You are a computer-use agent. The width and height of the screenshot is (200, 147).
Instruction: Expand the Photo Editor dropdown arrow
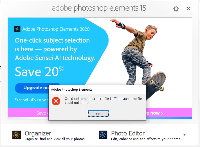click(185, 135)
